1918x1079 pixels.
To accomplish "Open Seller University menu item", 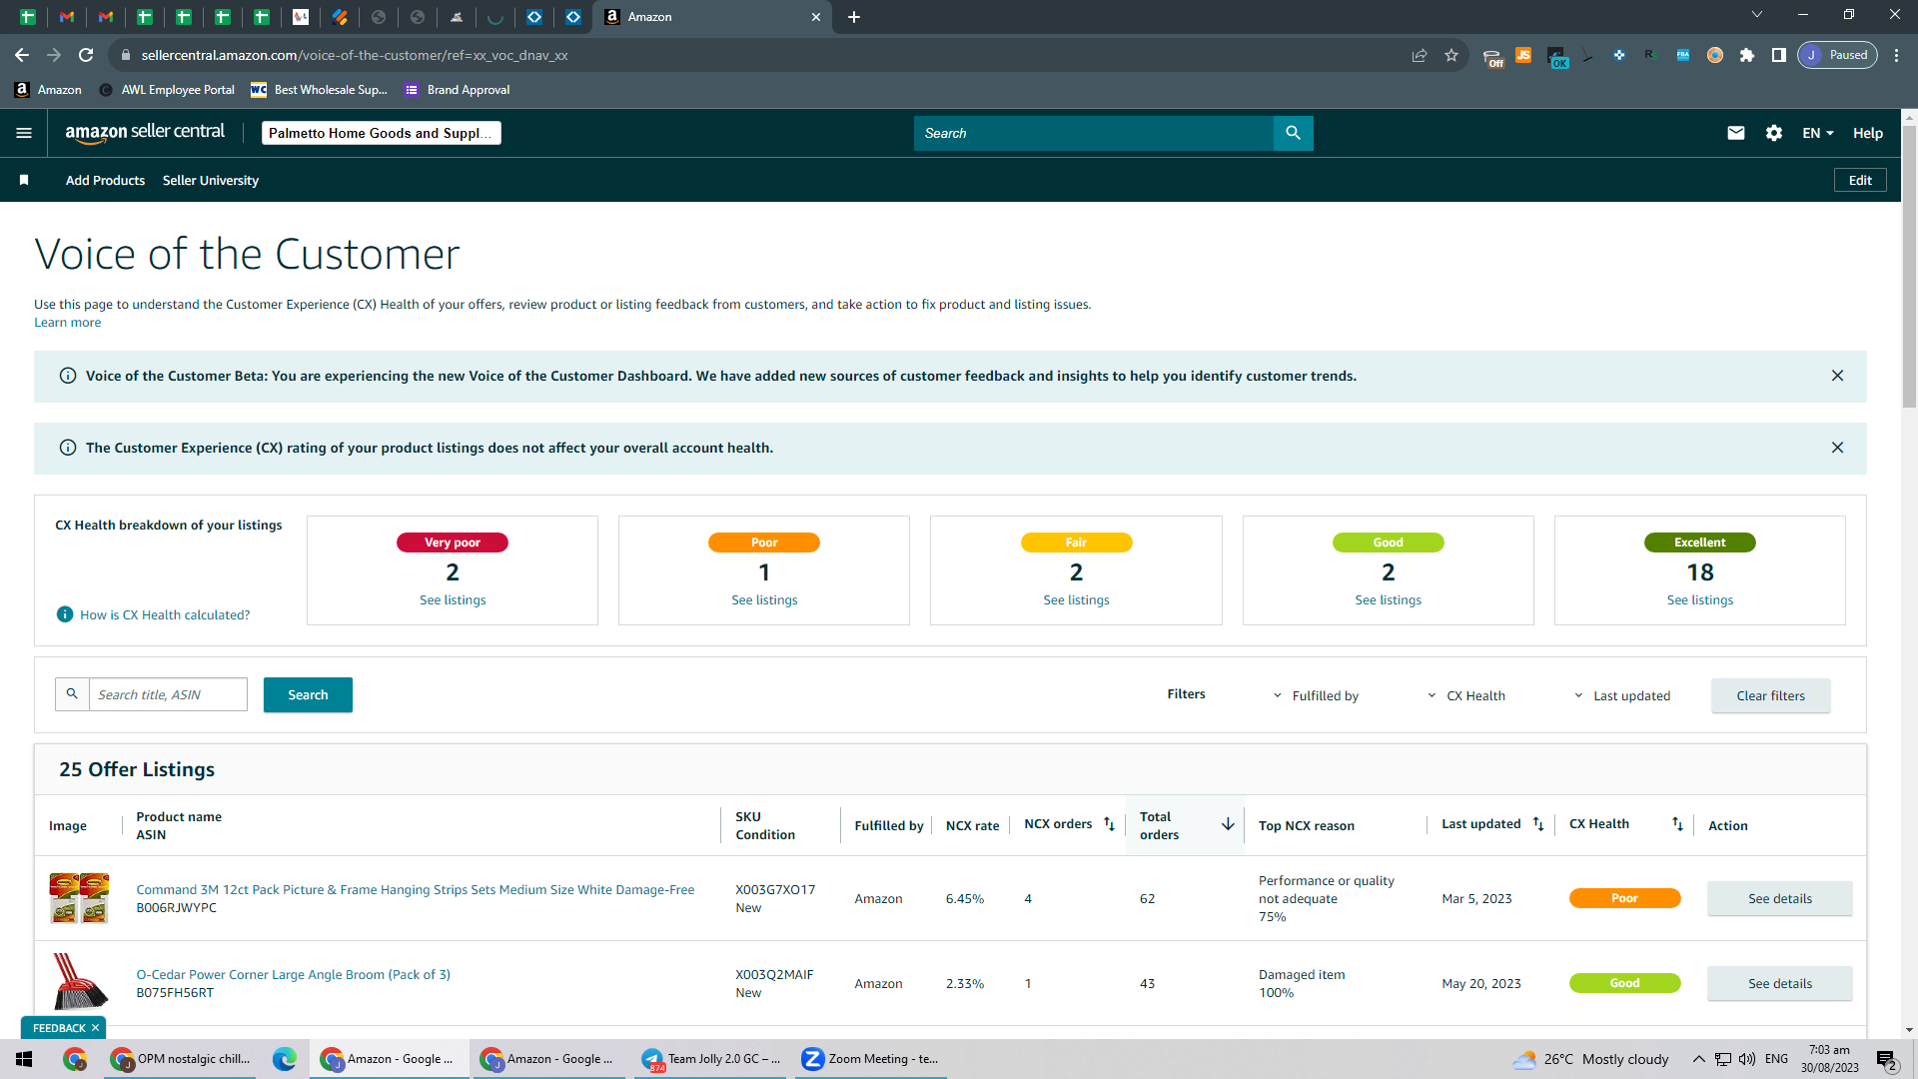I will pyautogui.click(x=211, y=180).
